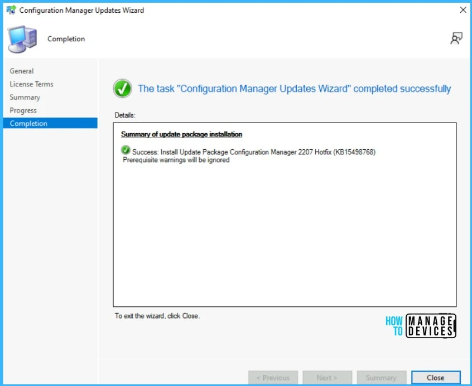Select the Summary step in sidebar
This screenshot has height=386, width=472.
tap(25, 97)
